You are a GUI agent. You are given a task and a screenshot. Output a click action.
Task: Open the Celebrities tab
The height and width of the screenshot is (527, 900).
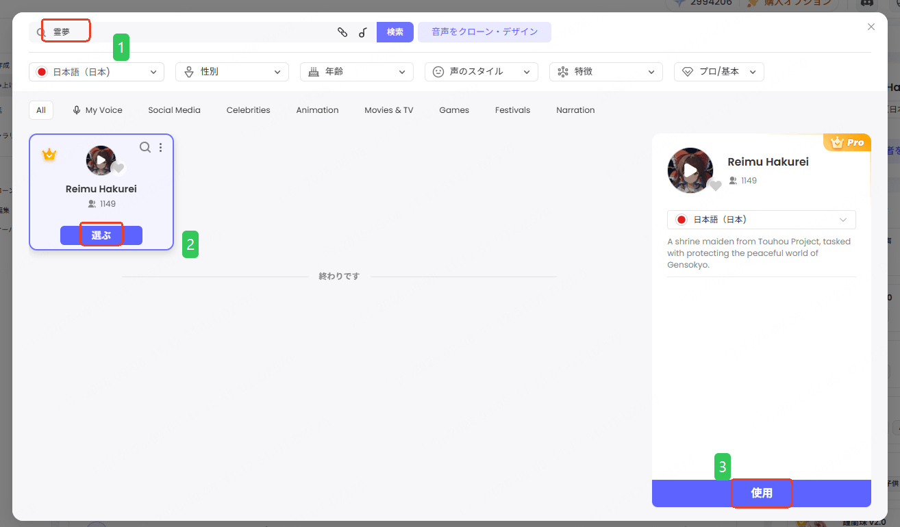click(249, 110)
